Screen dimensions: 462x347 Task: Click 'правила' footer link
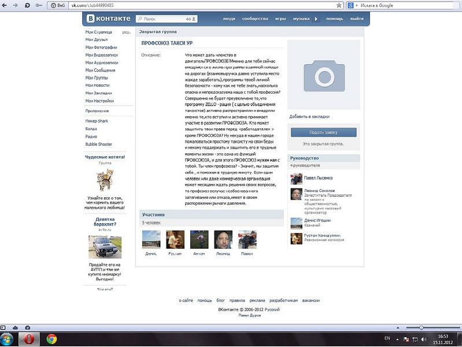coord(237,300)
